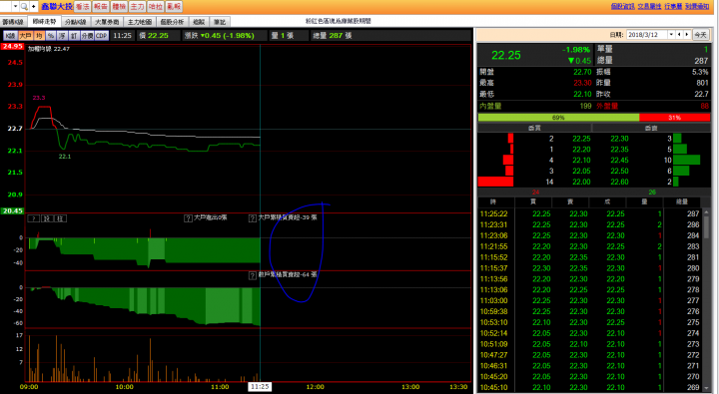
Task: Open the 分點K線 tab
Action: [x=75, y=22]
